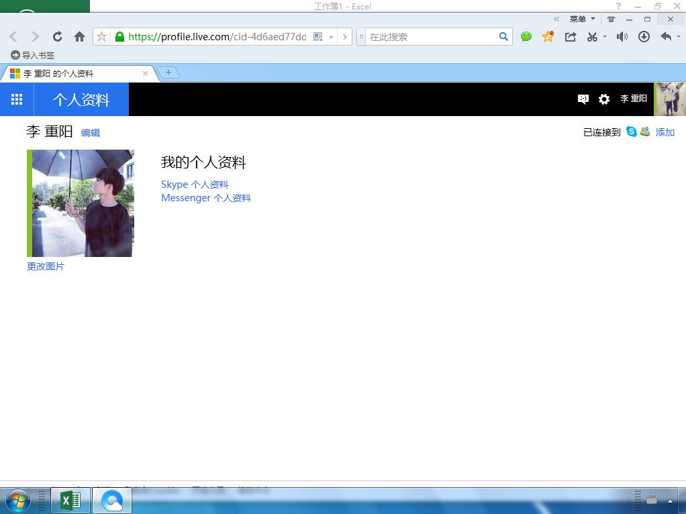This screenshot has height=514, width=686.
Task: Click the 更改图片 change picture link
Action: click(x=46, y=266)
